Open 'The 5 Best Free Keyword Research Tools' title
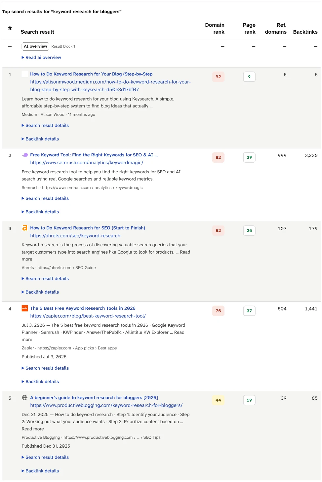322x482 pixels. [x=83, y=308]
